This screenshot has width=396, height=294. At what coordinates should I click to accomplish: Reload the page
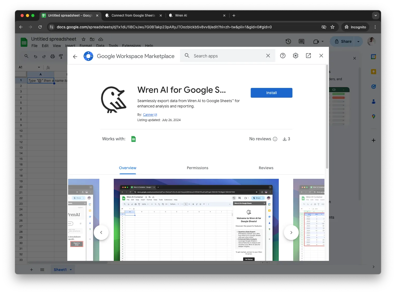[40, 27]
